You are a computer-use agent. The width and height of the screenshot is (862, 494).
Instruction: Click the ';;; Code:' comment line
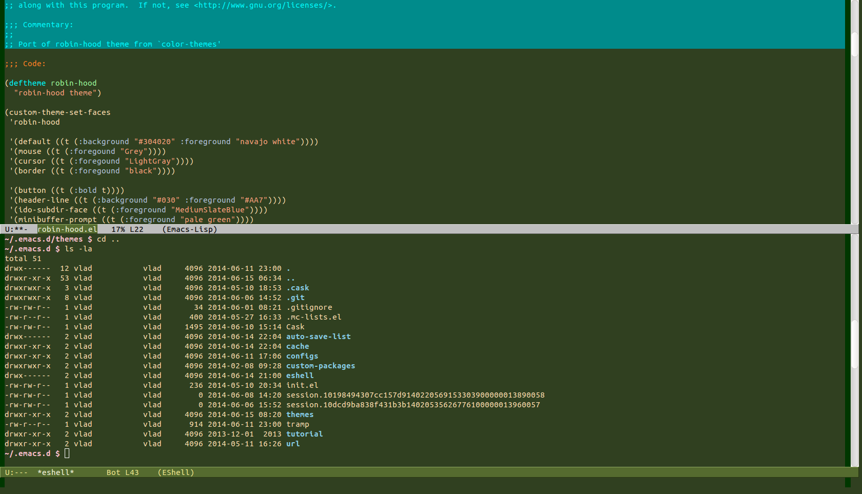point(25,64)
